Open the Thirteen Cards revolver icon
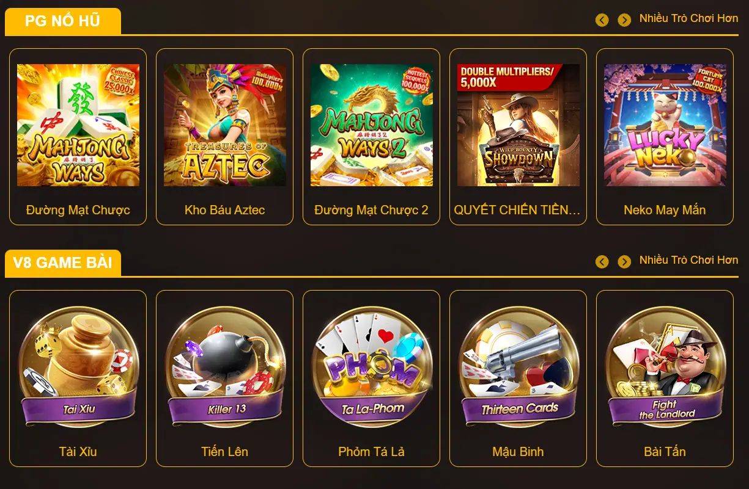749x489 pixels. (518, 367)
